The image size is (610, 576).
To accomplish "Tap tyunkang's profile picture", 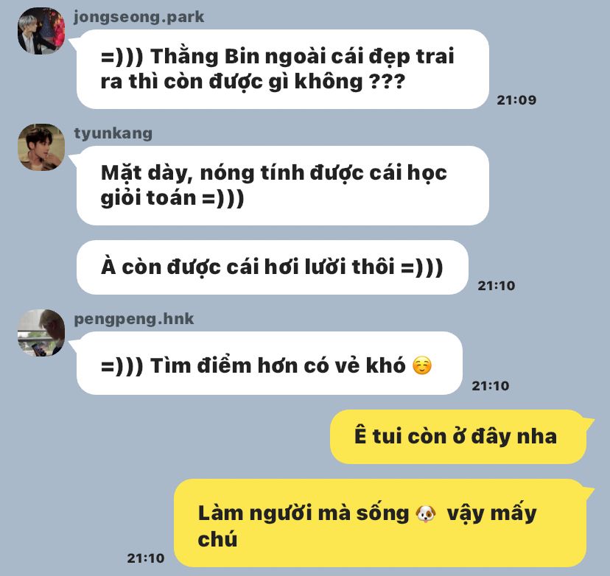I will pos(41,147).
